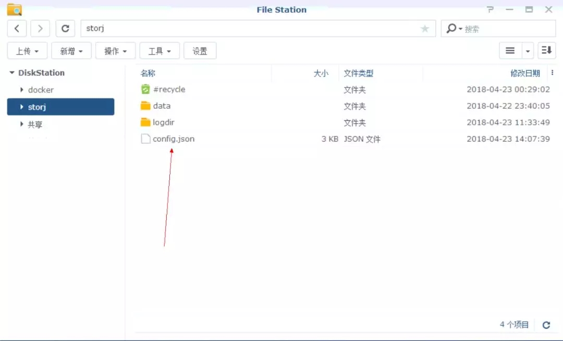The image size is (563, 341).
Task: Sort by 大小 column header
Action: tap(321, 73)
